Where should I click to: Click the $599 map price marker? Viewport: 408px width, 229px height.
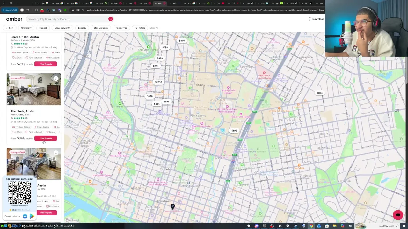tap(234, 131)
